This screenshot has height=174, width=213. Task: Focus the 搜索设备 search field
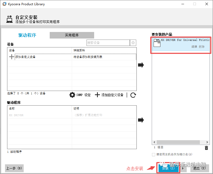(108, 43)
